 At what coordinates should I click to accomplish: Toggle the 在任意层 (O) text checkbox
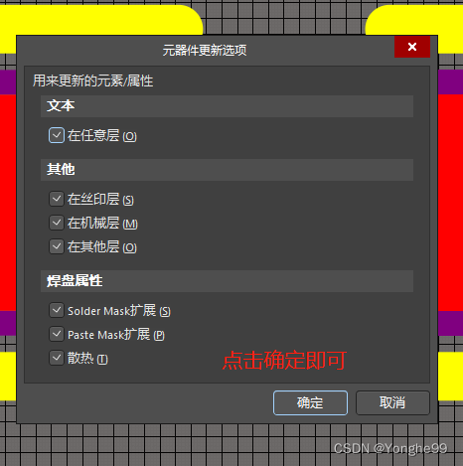pos(57,135)
